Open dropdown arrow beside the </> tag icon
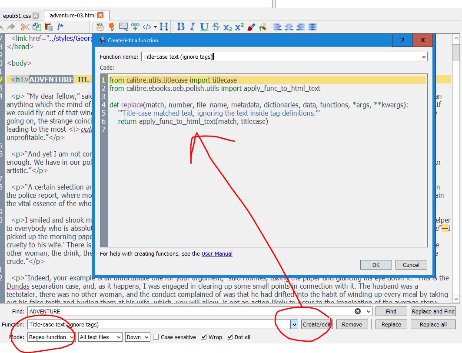 pos(155,27)
